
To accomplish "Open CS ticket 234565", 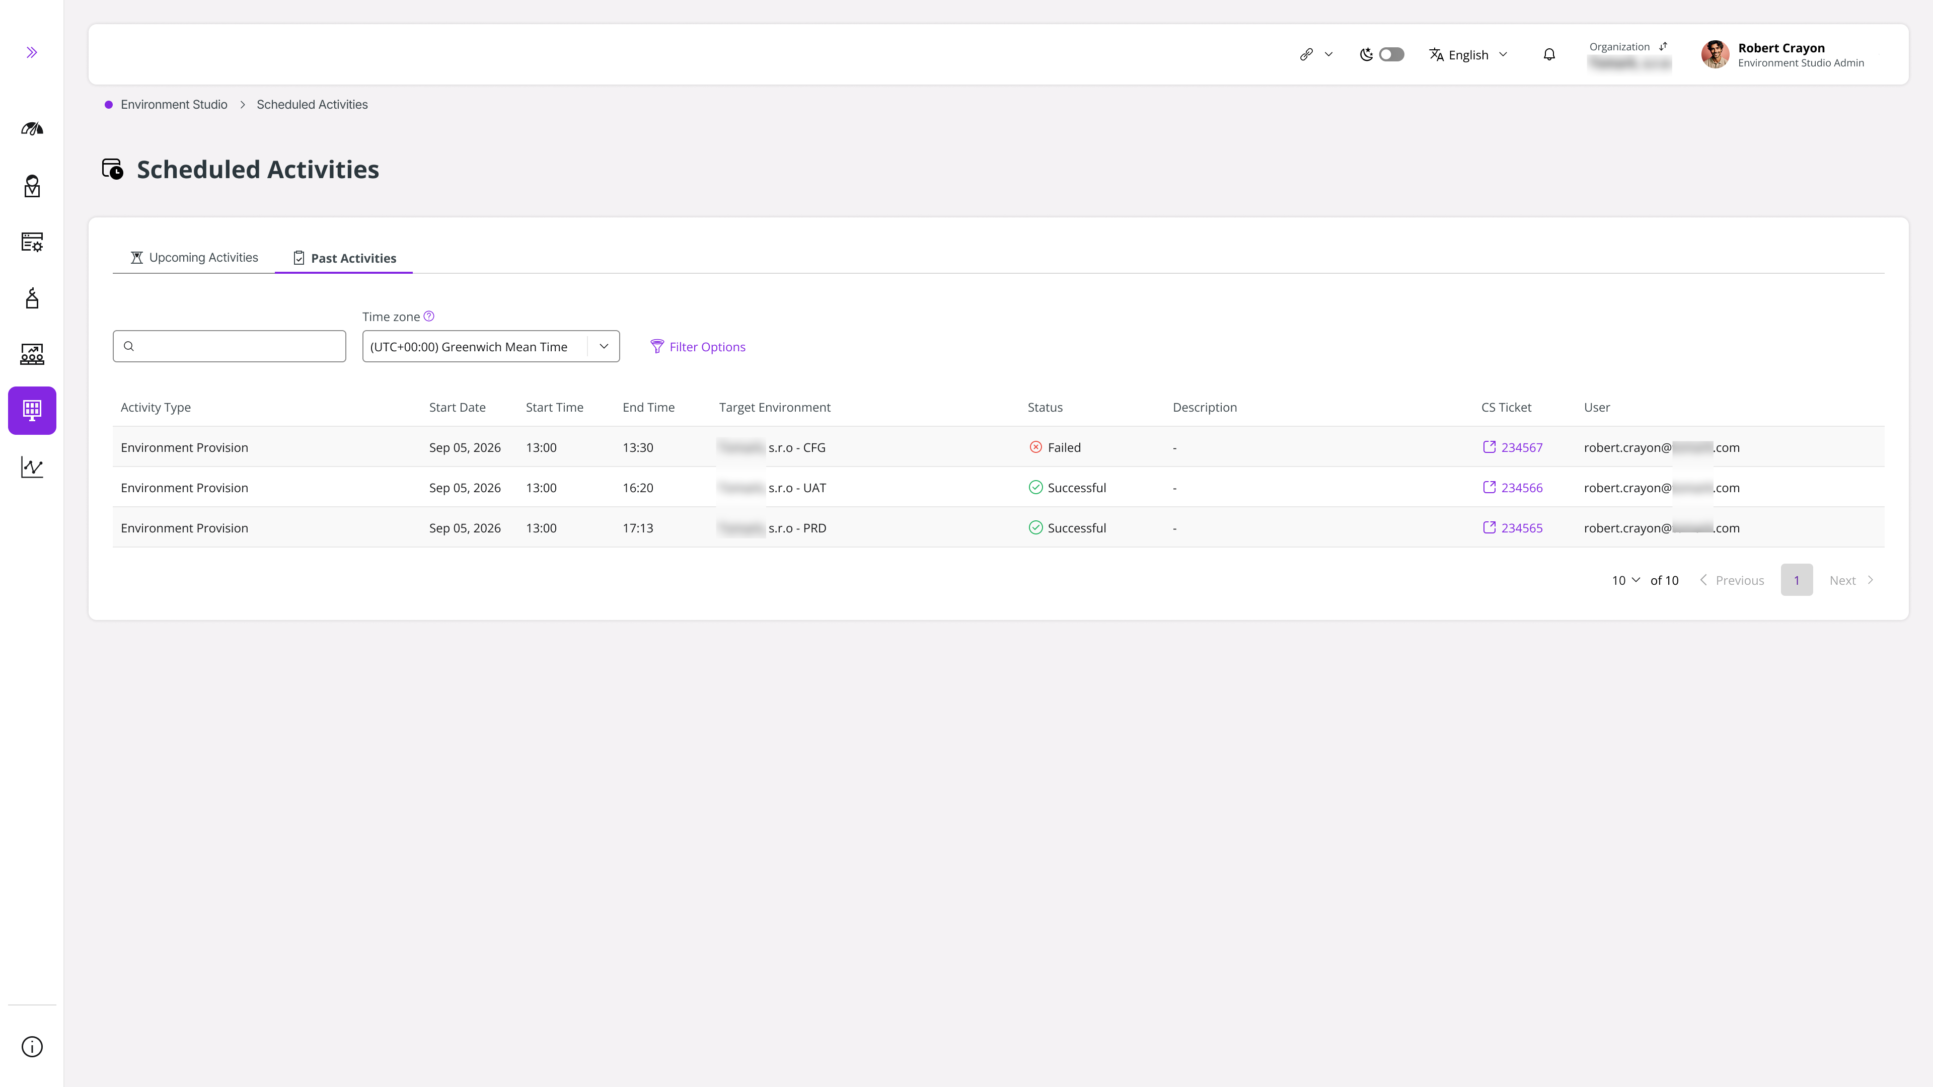I will pyautogui.click(x=1522, y=528).
